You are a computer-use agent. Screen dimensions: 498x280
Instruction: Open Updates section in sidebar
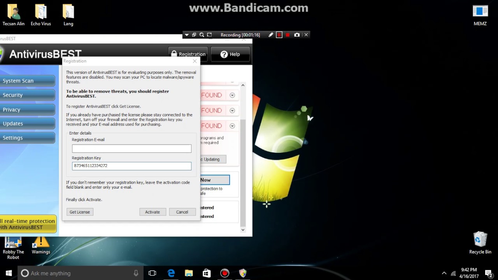click(x=27, y=124)
